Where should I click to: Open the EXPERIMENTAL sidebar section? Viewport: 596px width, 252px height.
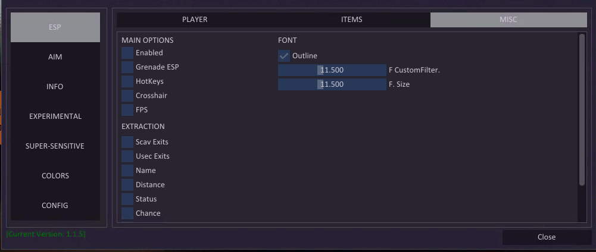55,116
